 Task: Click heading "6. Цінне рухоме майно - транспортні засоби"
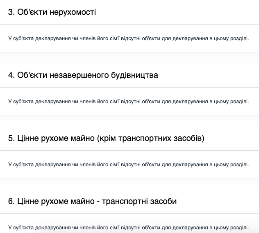[x=92, y=201]
